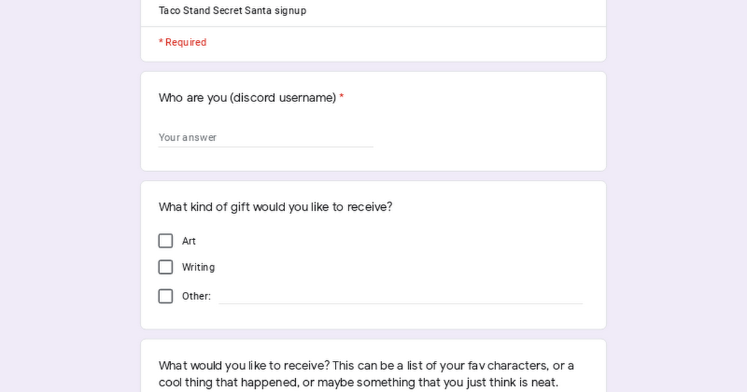Select the Writing option label
Viewport: 747px width, 392px height.
198,268
